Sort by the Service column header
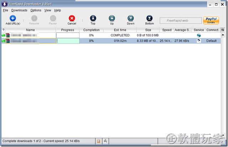 point(199,30)
